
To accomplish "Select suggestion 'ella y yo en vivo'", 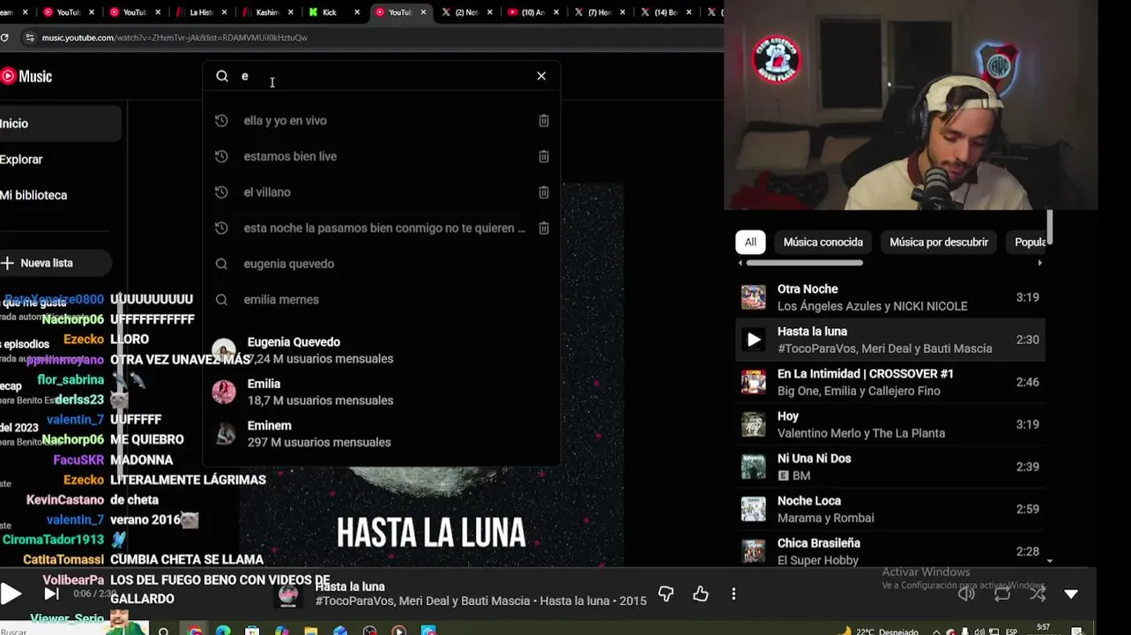I will click(x=381, y=121).
